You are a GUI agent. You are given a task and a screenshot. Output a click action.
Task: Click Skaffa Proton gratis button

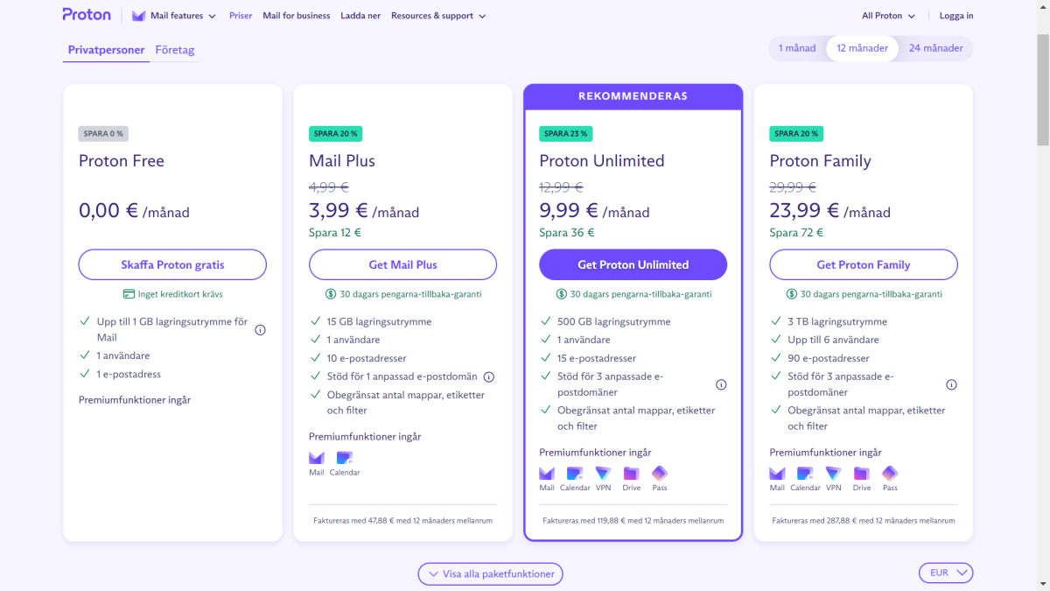pyautogui.click(x=172, y=264)
